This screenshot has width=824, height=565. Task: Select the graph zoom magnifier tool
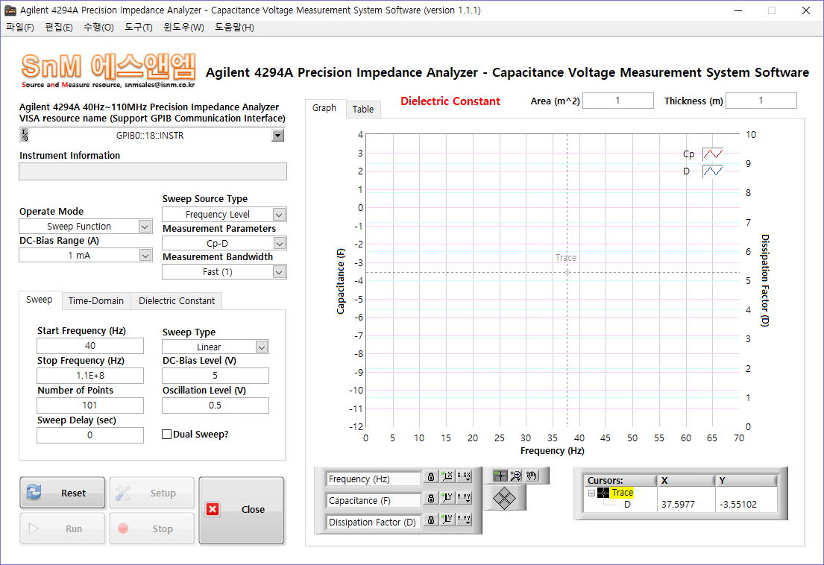point(516,476)
